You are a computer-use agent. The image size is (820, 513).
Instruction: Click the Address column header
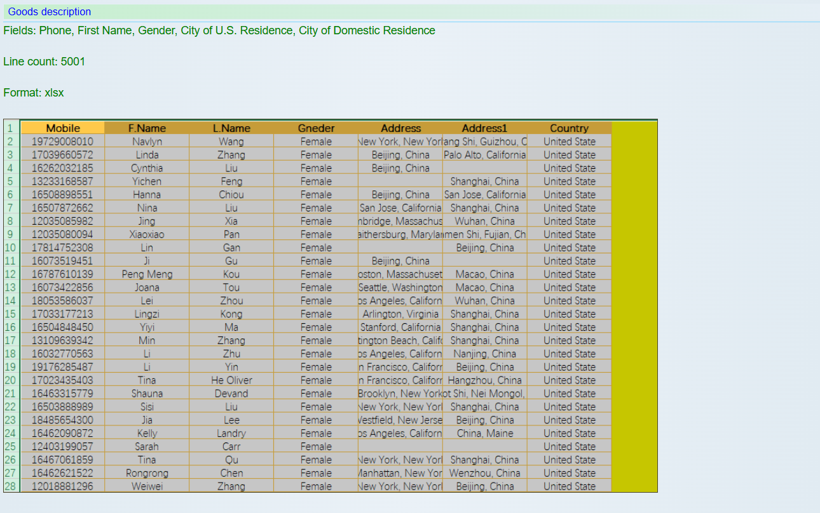click(400, 128)
